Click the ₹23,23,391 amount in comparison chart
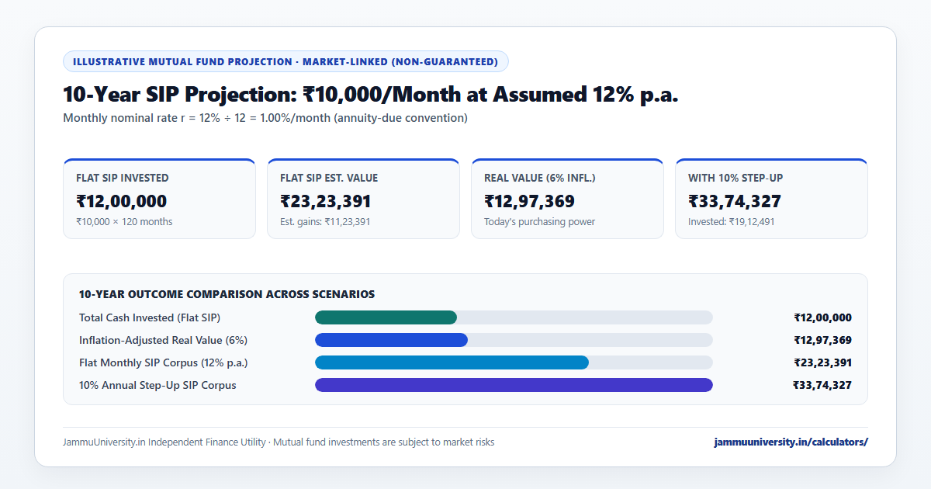The image size is (931, 489). pos(822,362)
